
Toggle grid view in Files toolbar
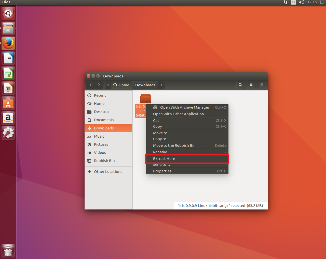pos(251,85)
